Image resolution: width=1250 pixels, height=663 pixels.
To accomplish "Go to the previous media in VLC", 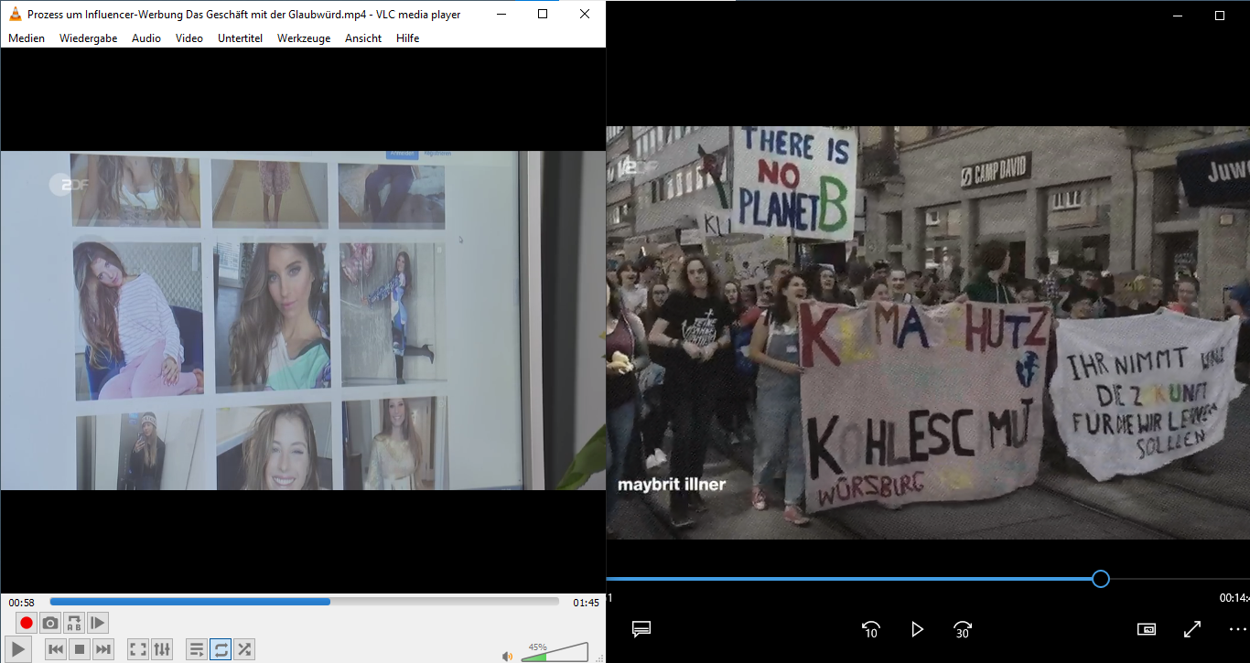I will 56,649.
